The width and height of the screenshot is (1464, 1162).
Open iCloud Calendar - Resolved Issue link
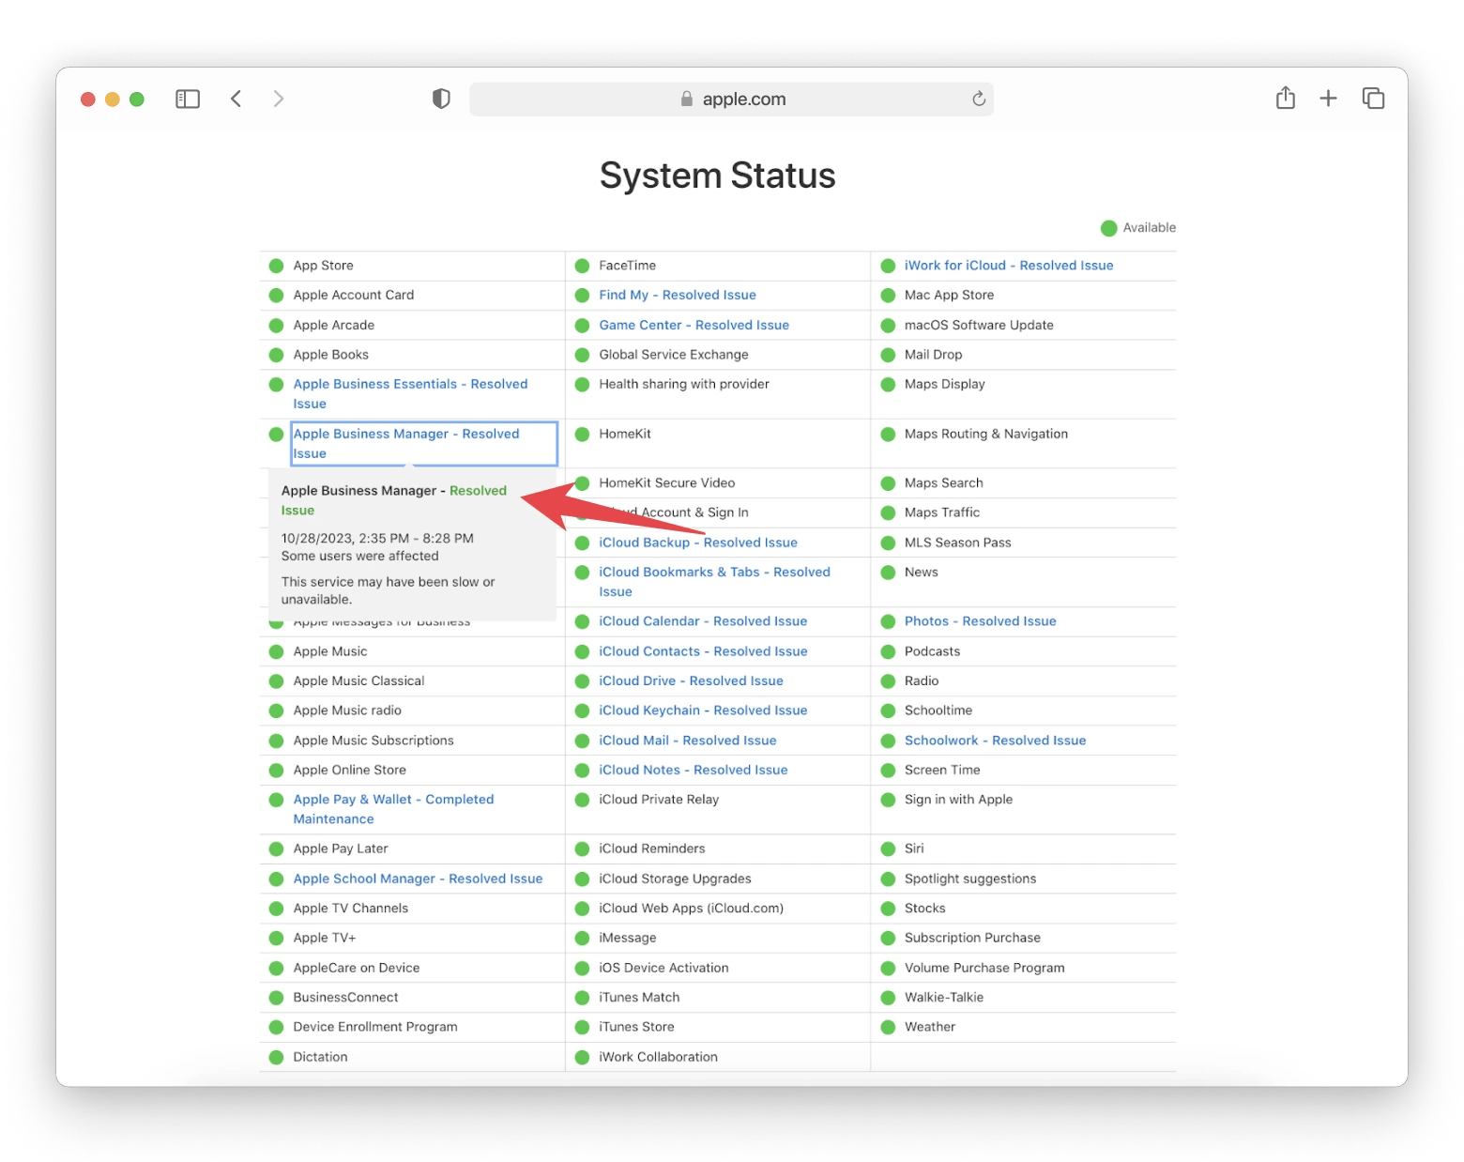tap(703, 621)
